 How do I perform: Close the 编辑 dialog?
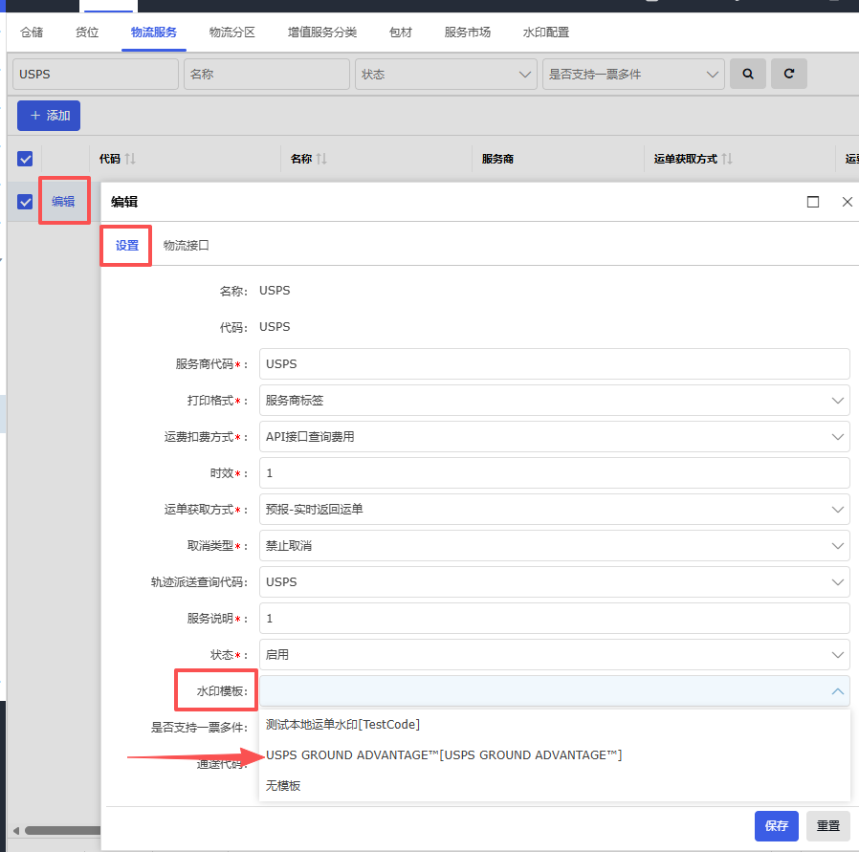tap(847, 202)
